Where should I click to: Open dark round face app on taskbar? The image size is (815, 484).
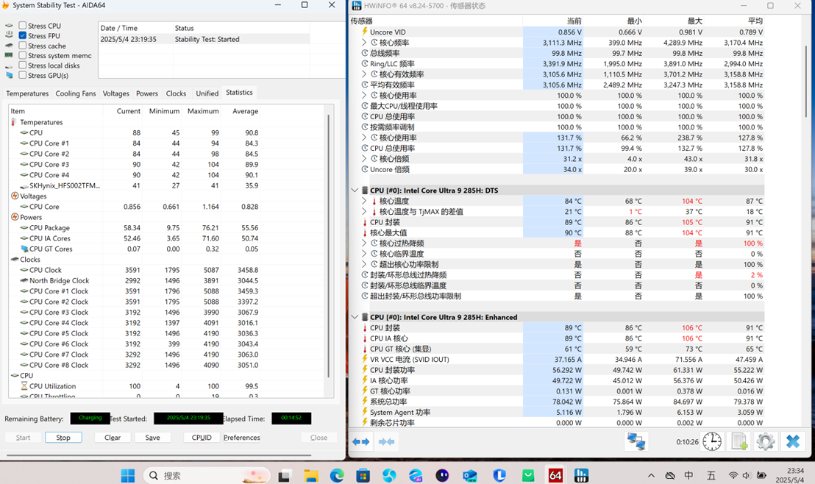pos(442,475)
